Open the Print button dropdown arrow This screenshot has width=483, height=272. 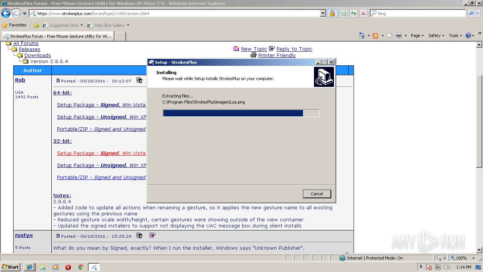coord(406,36)
